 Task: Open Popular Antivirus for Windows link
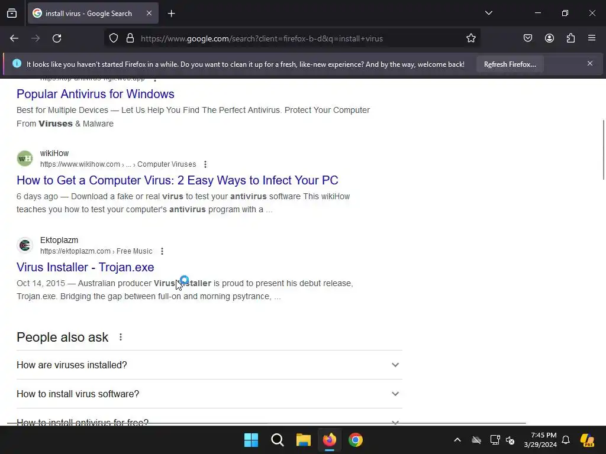[x=95, y=94]
